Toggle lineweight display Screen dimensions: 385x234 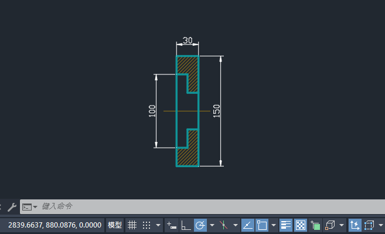(x=286, y=225)
